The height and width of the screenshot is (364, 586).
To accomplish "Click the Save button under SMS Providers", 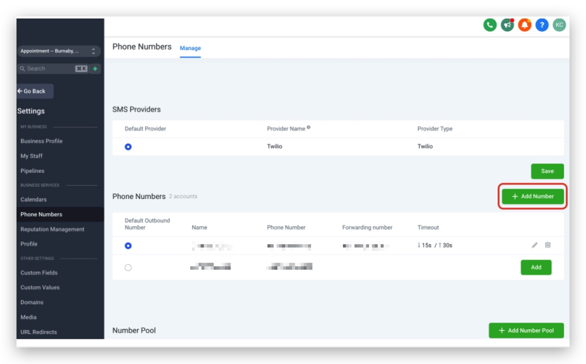I will pos(547,171).
